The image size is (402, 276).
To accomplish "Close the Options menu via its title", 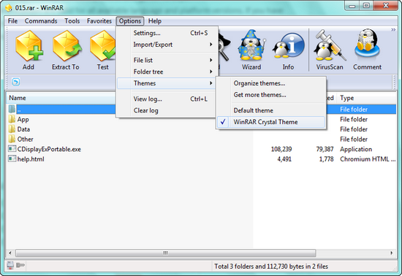I will click(130, 21).
